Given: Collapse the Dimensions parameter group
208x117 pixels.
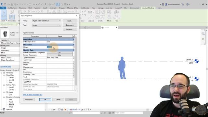Looking at the screenshot, I should point(73,45).
